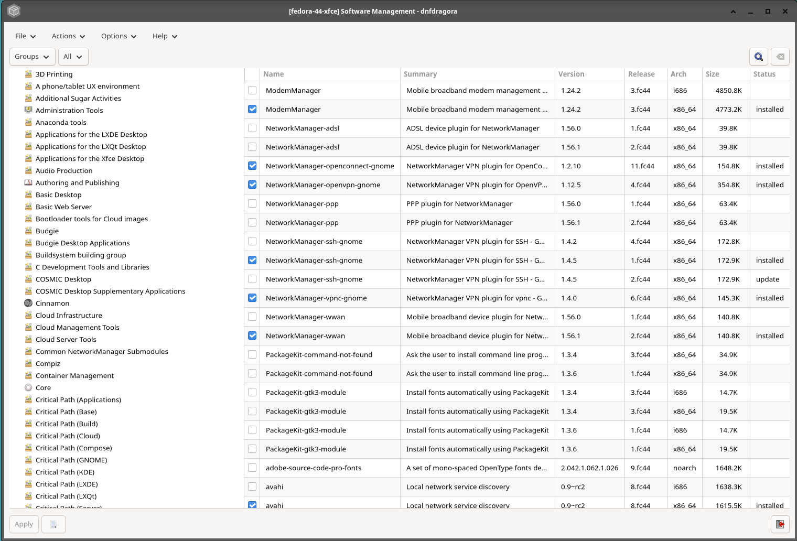Tick the avahi i686 package checkbox

coord(252,486)
